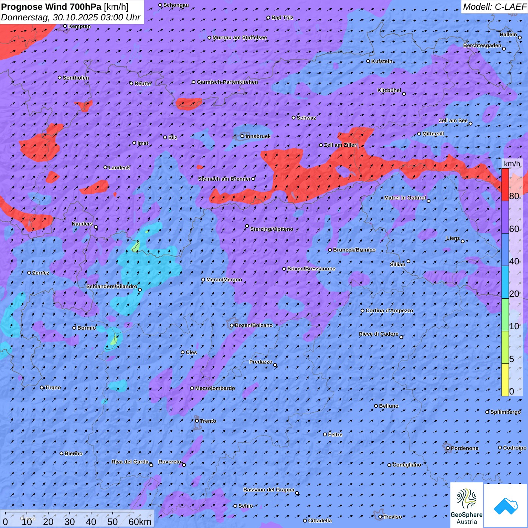Click the 'Nauders' label
Image resolution: width=528 pixels, height=528 pixels.
[x=82, y=224]
